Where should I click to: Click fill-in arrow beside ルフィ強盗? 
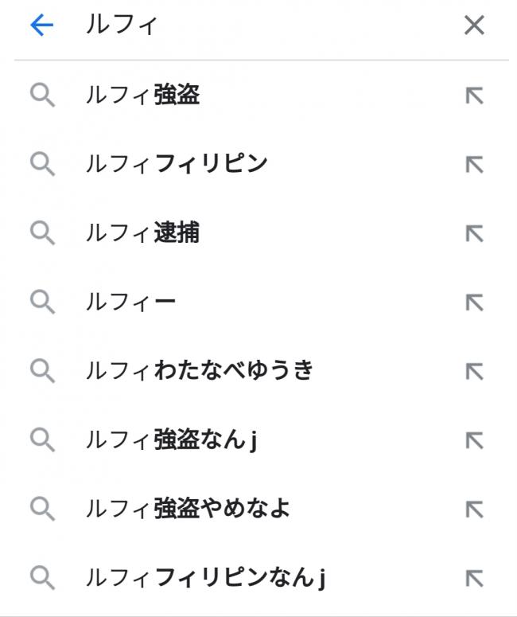[x=475, y=96]
